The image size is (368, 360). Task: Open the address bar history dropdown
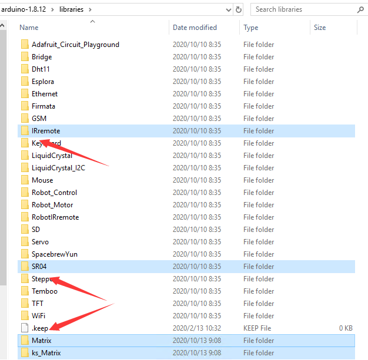click(228, 10)
